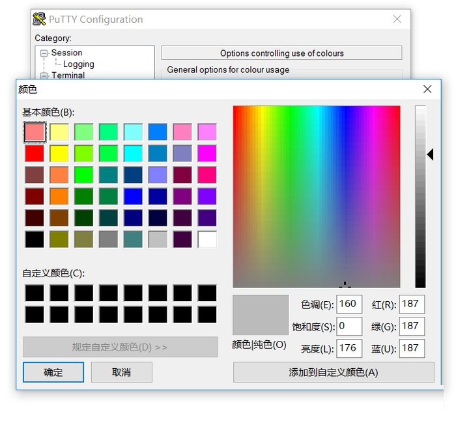This screenshot has width=456, height=430.
Task: Choose the white basic colour swatch
Action: pyautogui.click(x=207, y=239)
